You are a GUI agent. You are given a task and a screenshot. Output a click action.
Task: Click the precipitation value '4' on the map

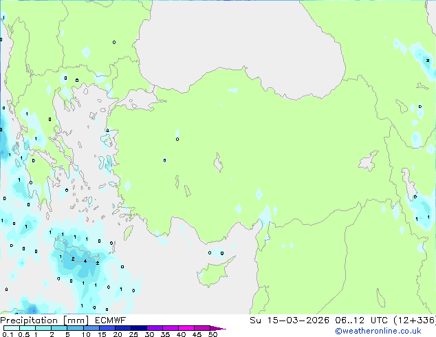pyautogui.click(x=85, y=261)
